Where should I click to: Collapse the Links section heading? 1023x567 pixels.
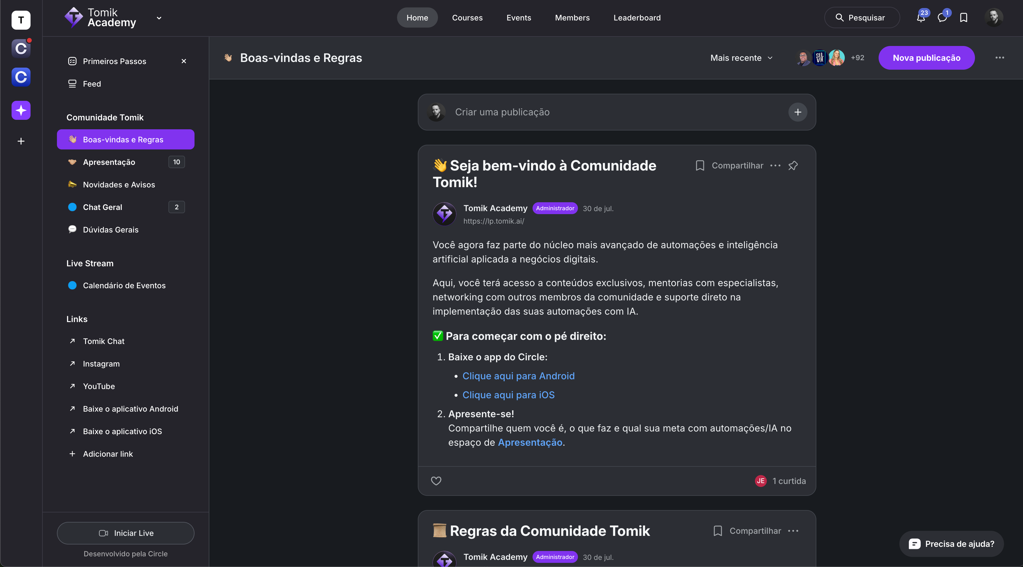(77, 319)
